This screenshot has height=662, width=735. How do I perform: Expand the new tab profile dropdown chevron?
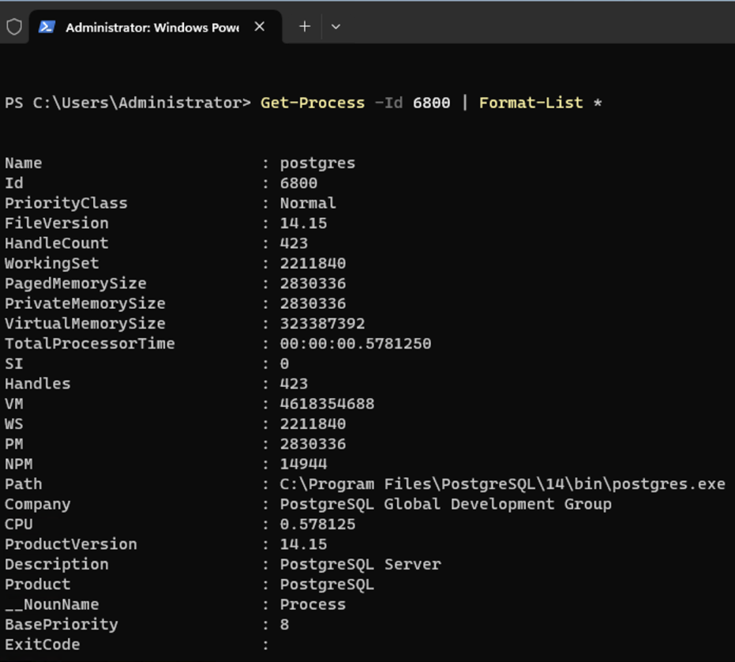[336, 27]
